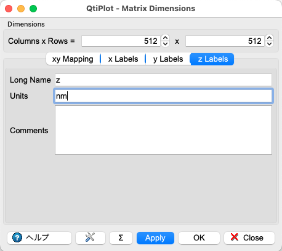This screenshot has width=282, height=251.
Task: Select the z Labels tab
Action: pyautogui.click(x=213, y=59)
